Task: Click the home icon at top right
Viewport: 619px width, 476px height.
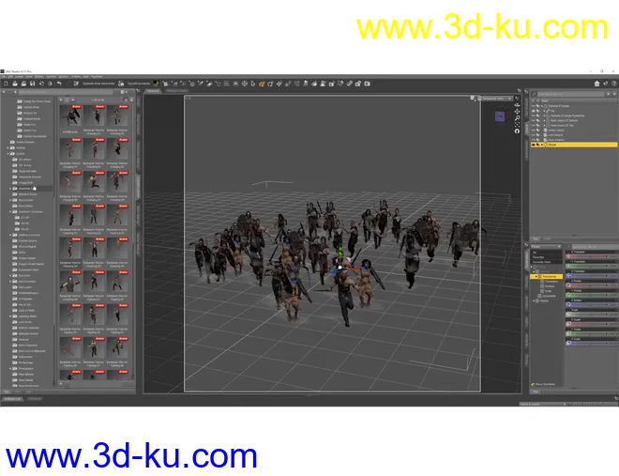Action: tap(595, 83)
